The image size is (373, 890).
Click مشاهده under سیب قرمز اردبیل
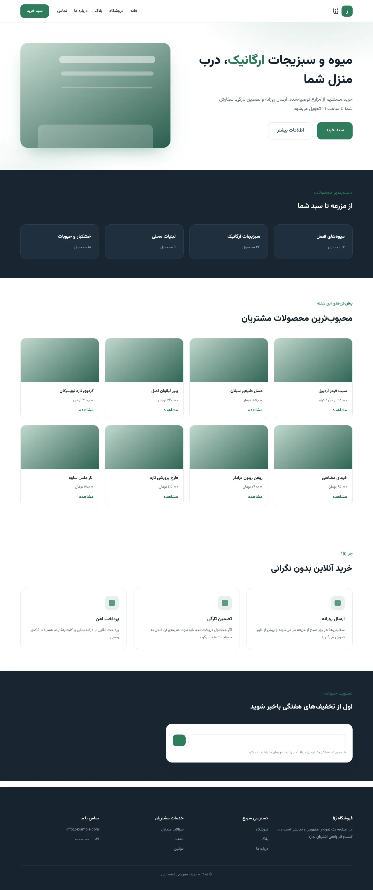tap(339, 410)
